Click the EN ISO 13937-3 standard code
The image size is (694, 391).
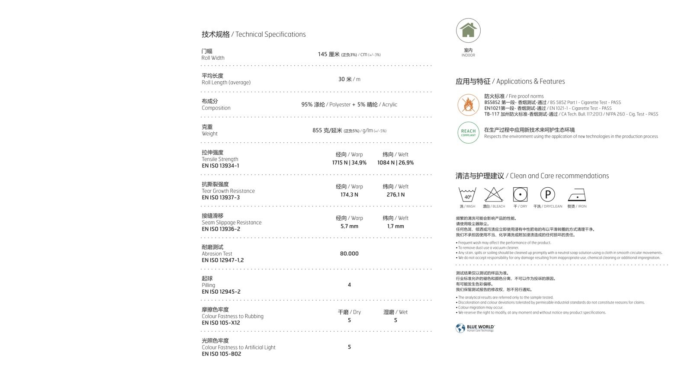(x=221, y=198)
